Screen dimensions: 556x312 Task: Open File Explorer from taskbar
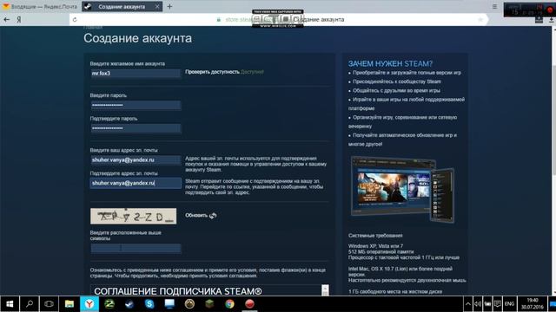coord(69,304)
